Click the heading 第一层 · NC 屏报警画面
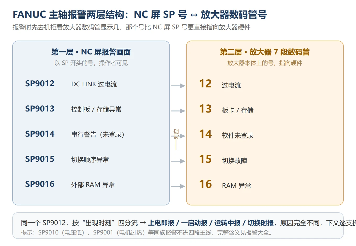This screenshot has height=246, width=356. pyautogui.click(x=91, y=52)
